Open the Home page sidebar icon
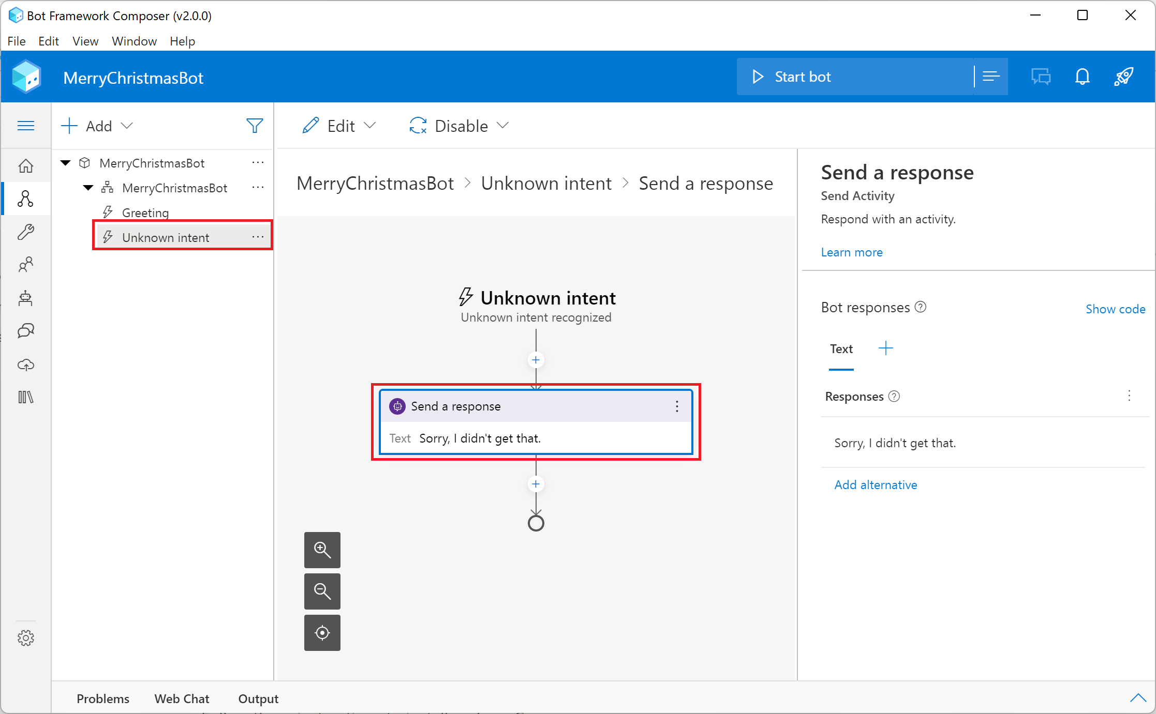This screenshot has height=714, width=1156. pos(26,166)
